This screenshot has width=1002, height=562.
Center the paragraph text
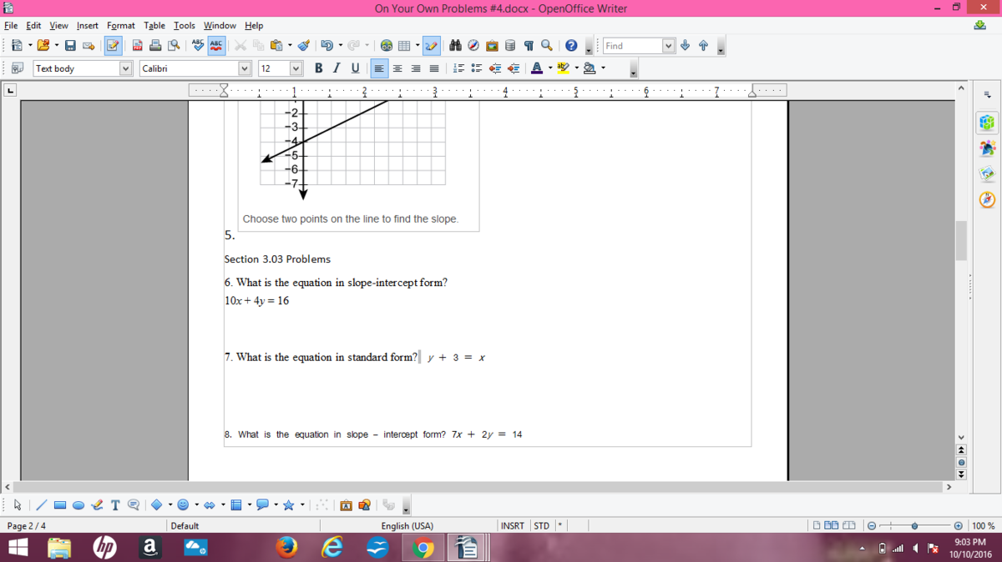(397, 68)
